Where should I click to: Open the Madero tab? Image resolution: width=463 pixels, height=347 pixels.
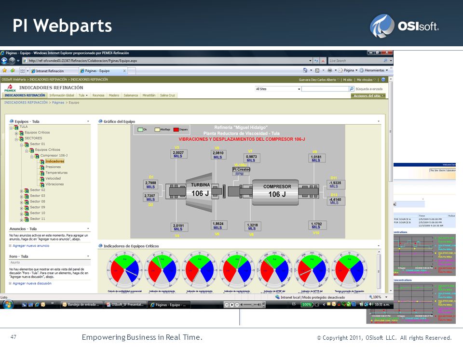[x=114, y=95]
